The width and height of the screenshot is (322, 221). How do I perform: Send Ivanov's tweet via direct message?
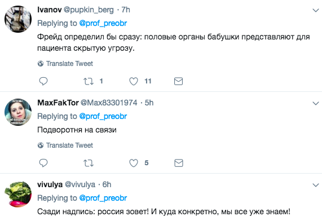pyautogui.click(x=178, y=81)
